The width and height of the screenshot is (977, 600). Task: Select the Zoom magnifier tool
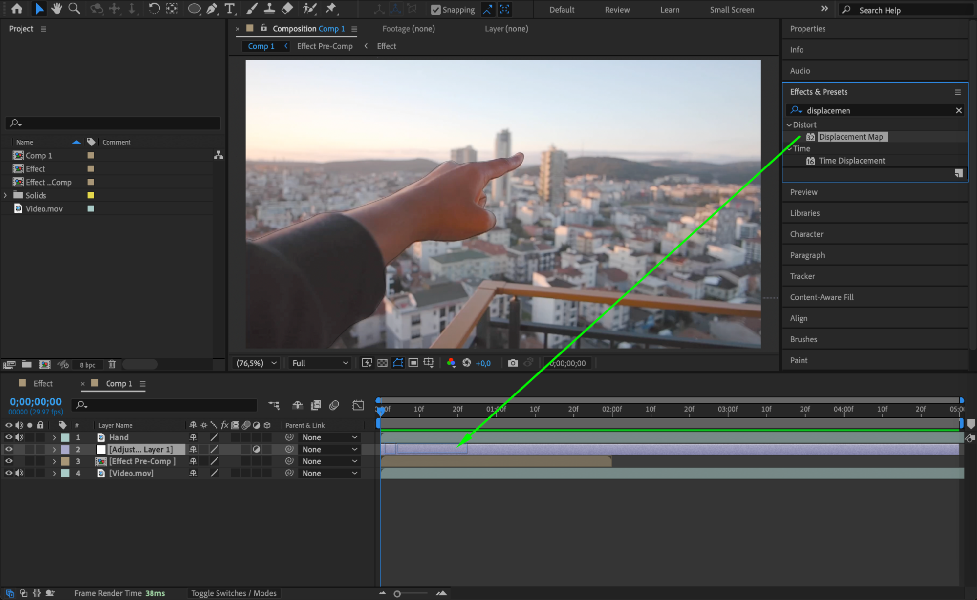point(74,8)
